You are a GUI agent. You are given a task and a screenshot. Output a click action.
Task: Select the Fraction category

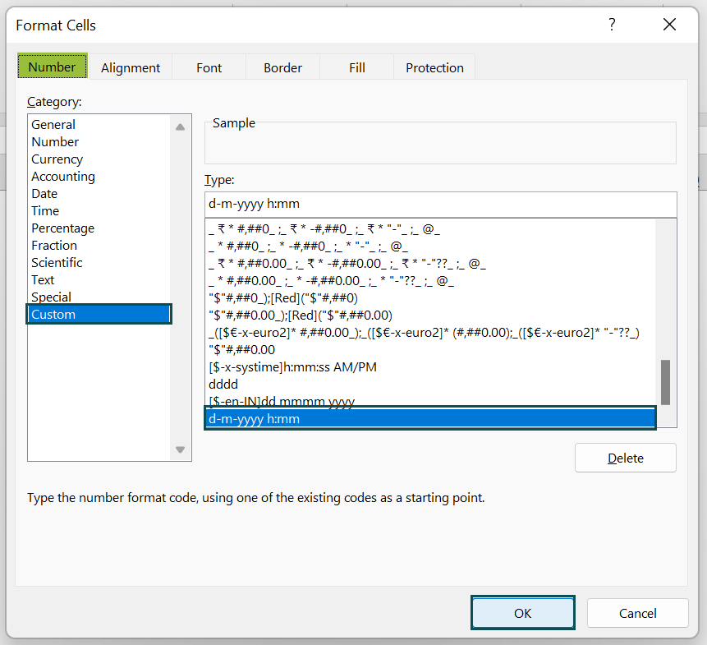pyautogui.click(x=54, y=245)
